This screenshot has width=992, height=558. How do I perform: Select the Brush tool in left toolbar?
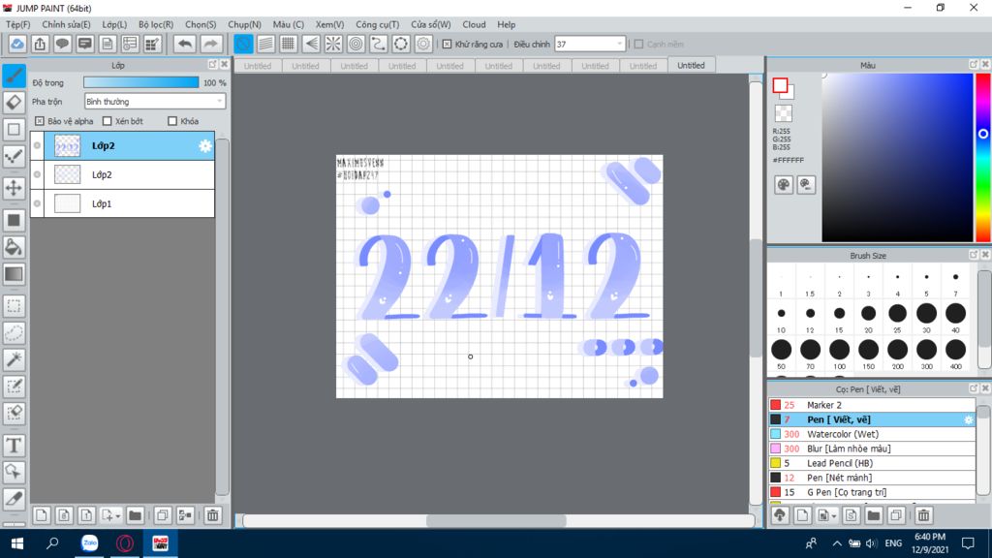point(14,76)
